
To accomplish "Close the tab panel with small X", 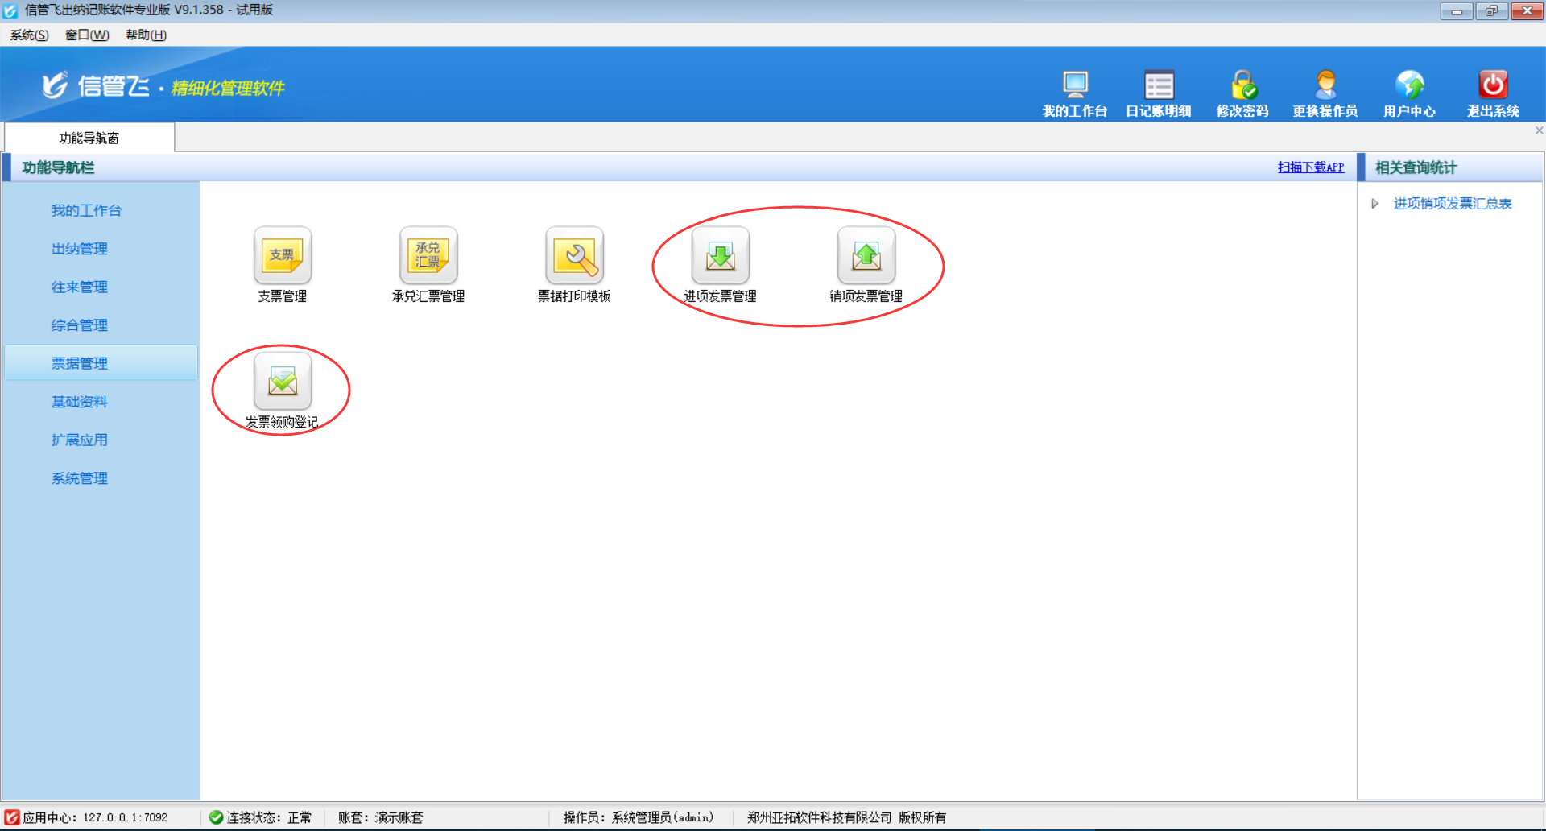I will [1539, 130].
